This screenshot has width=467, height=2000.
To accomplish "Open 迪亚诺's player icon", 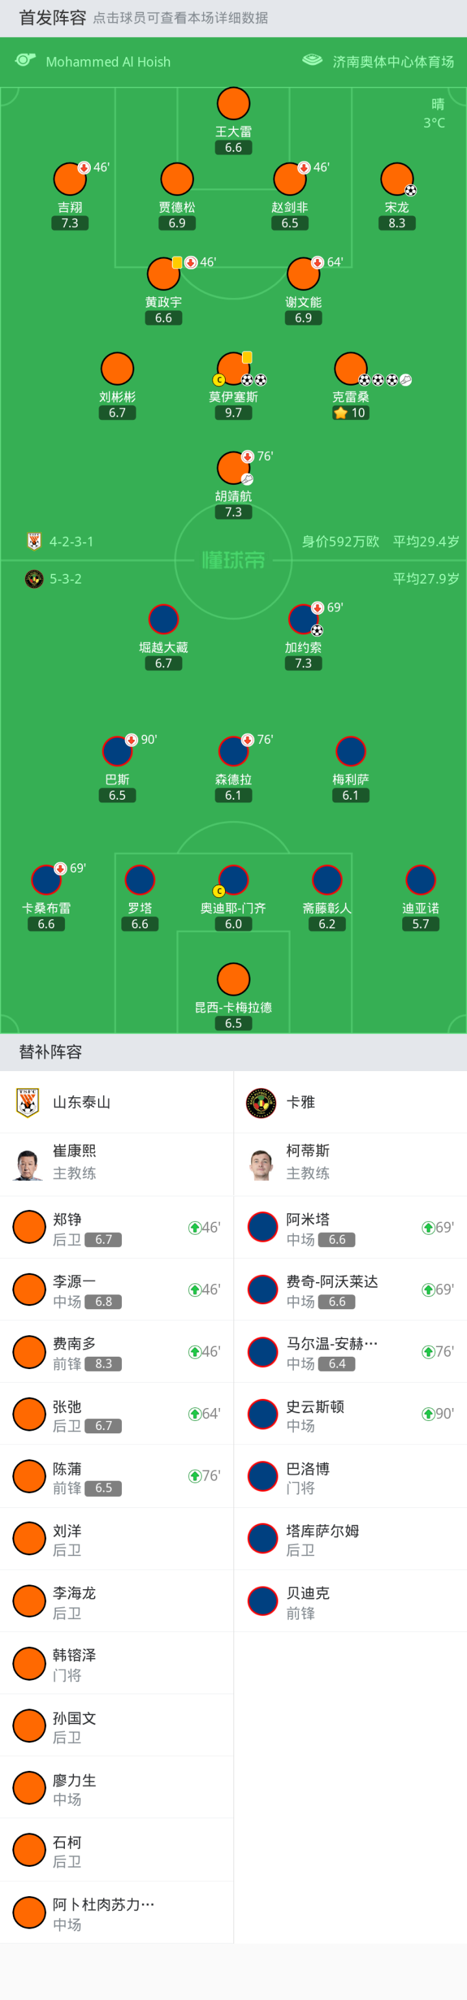I will click(x=420, y=880).
